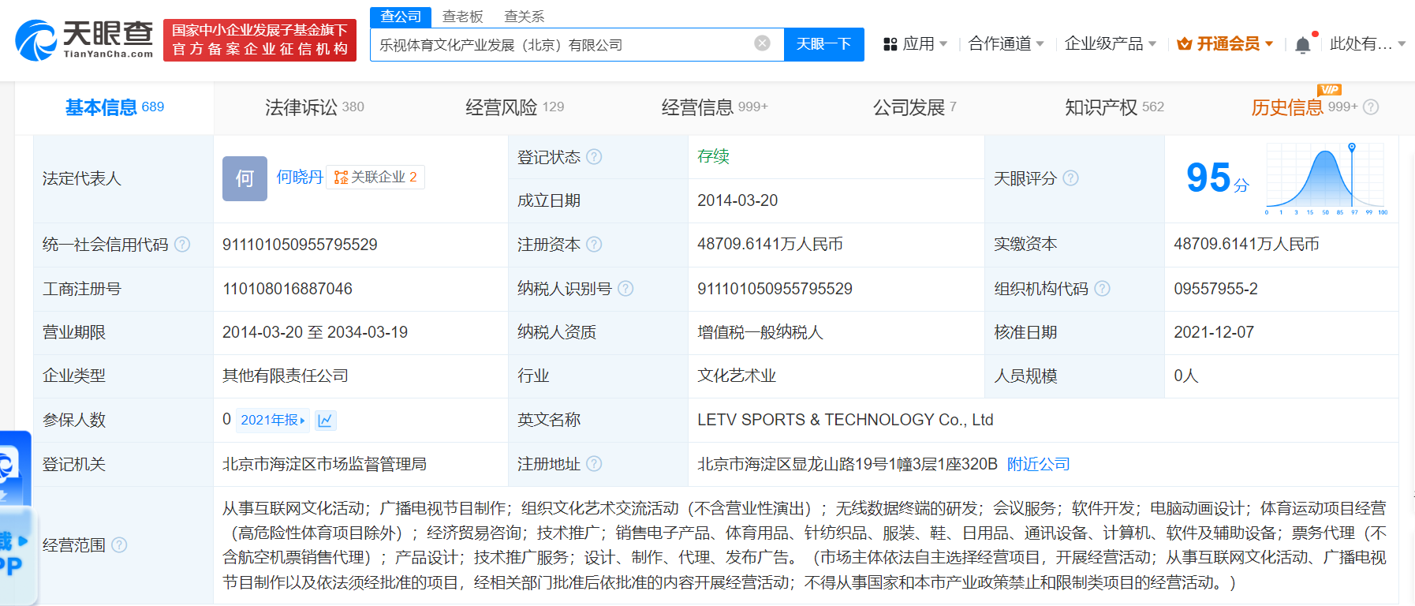Click the 存续 registration status value
The height and width of the screenshot is (606, 1415).
(x=713, y=156)
